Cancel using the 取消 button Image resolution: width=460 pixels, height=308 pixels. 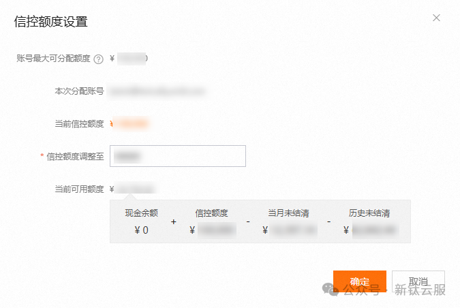click(418, 281)
